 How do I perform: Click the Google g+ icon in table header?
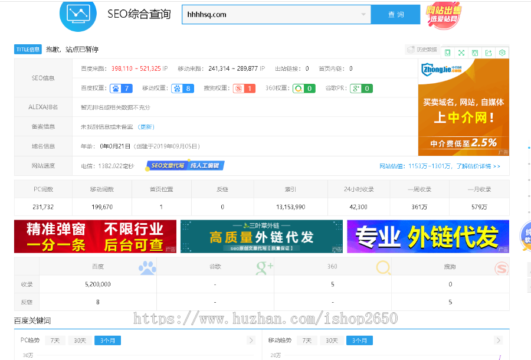coord(264,267)
